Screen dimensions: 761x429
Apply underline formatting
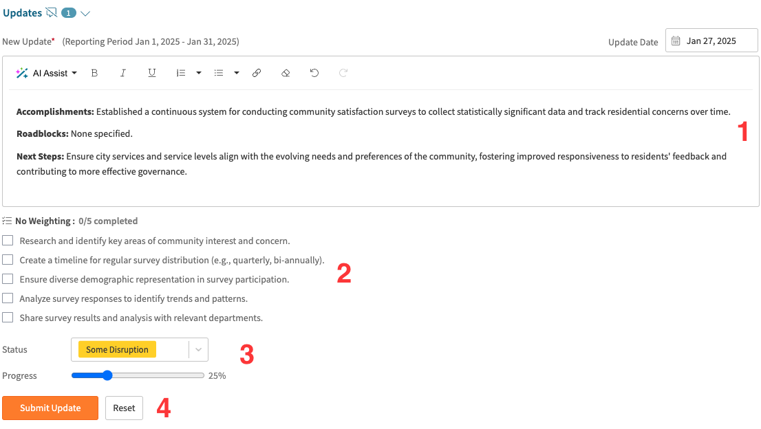152,73
